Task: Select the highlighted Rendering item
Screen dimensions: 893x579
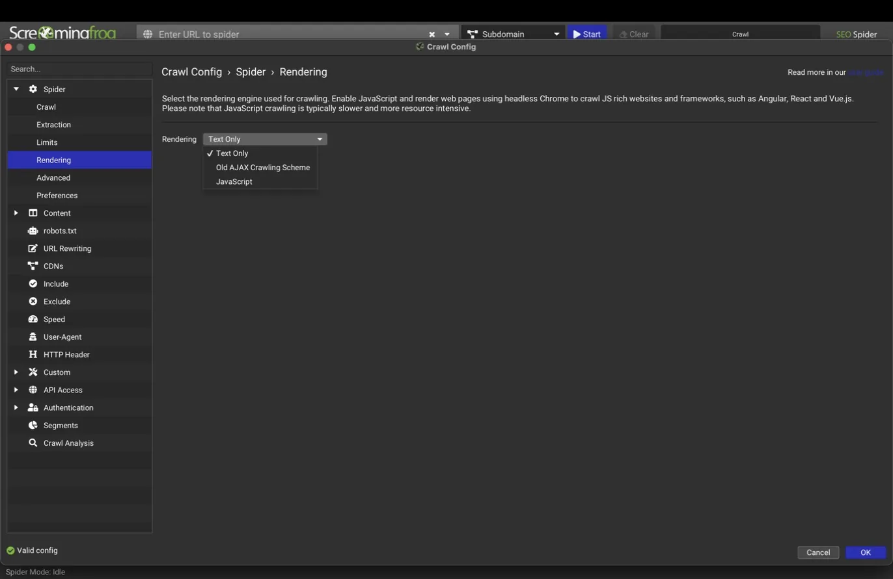Action: pos(79,160)
